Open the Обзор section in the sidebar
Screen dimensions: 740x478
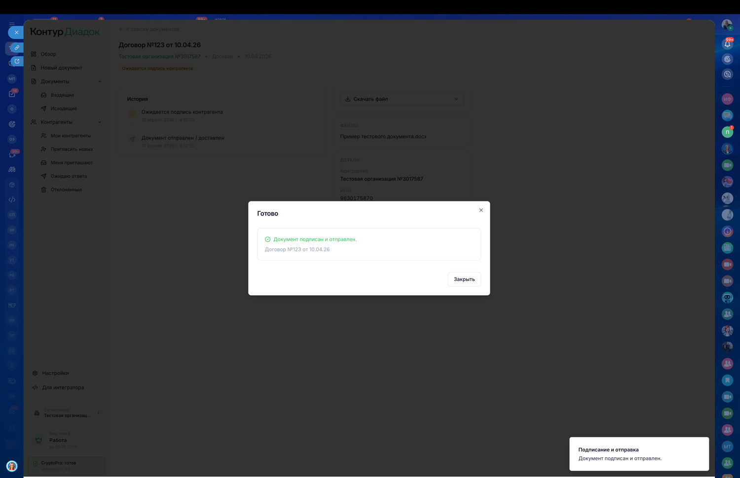click(48, 54)
